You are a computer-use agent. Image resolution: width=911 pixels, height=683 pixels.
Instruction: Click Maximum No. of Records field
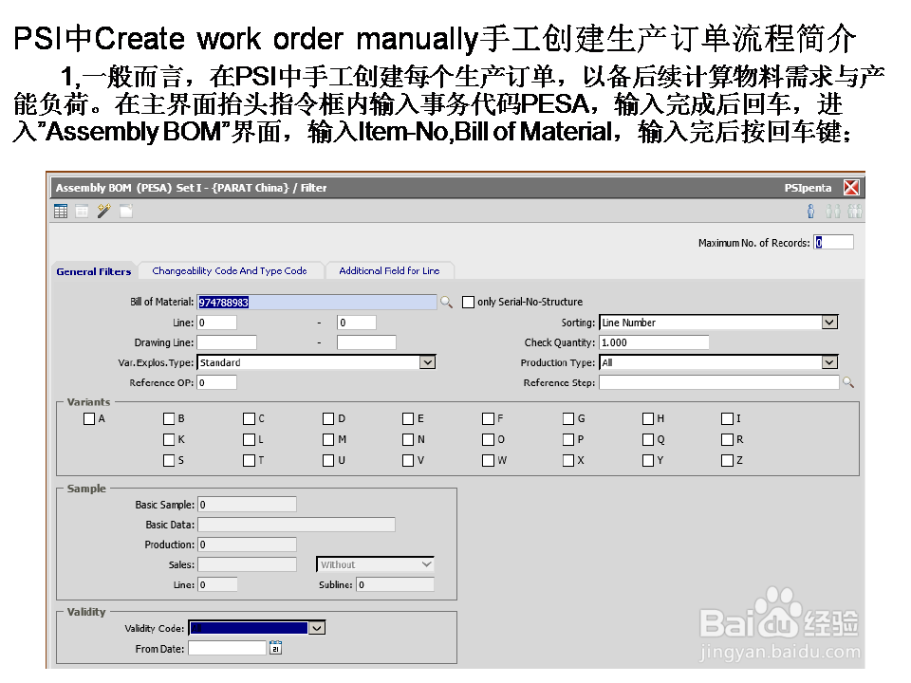(x=834, y=242)
